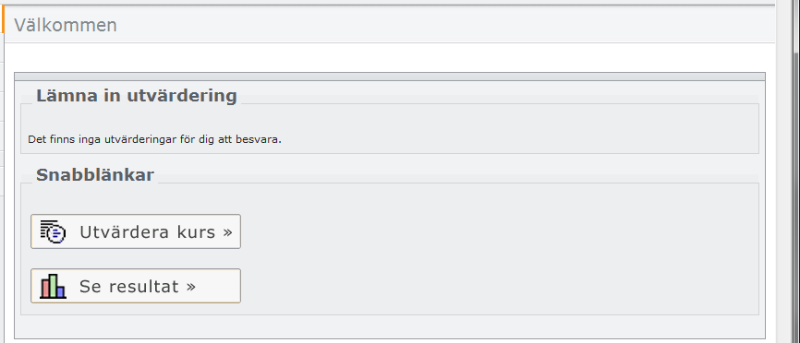
Task: Click the blank area below the Snabblänkar box
Action: click(390, 326)
